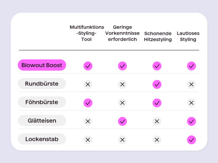Select the pink Blowout Boost label
Viewport: 218px width, 163px height.
click(42, 65)
